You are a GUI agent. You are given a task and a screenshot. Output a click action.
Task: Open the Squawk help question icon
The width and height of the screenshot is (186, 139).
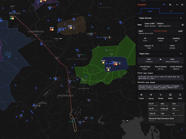tap(153, 46)
